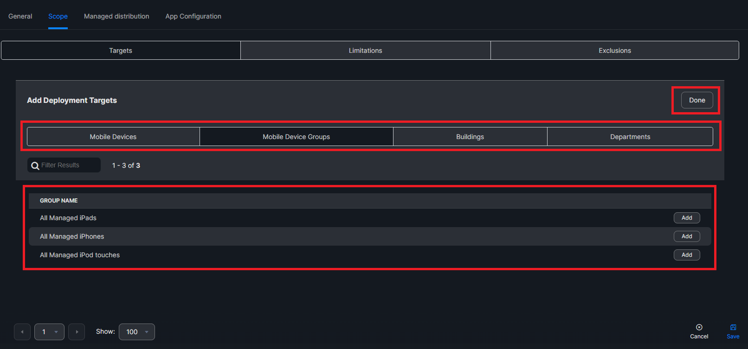This screenshot has width=748, height=349.
Task: Switch to Departments target type
Action: coord(630,137)
